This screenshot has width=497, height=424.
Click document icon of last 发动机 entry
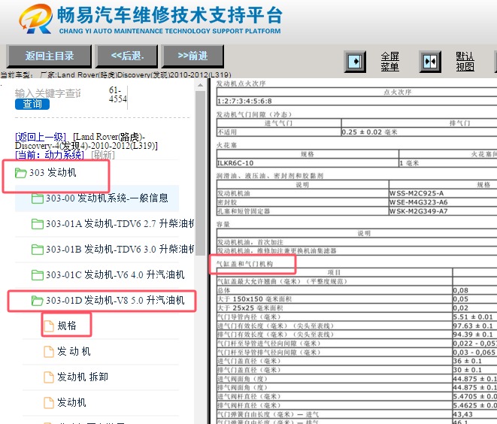point(48,403)
